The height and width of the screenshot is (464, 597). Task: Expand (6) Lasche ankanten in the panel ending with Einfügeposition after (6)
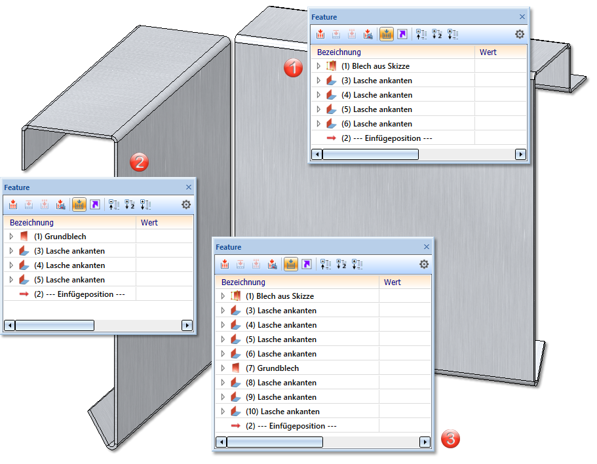[x=318, y=124]
